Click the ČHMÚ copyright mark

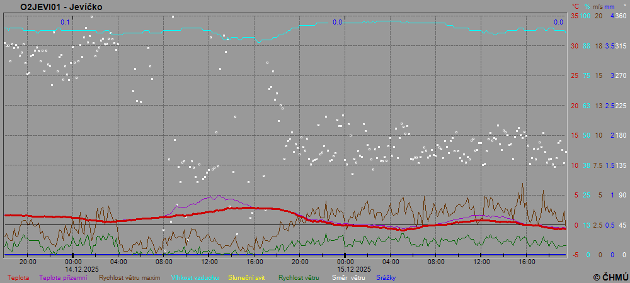(x=610, y=277)
